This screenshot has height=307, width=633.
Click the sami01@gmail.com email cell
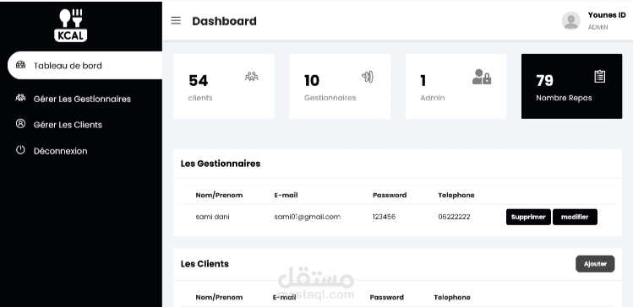click(308, 217)
